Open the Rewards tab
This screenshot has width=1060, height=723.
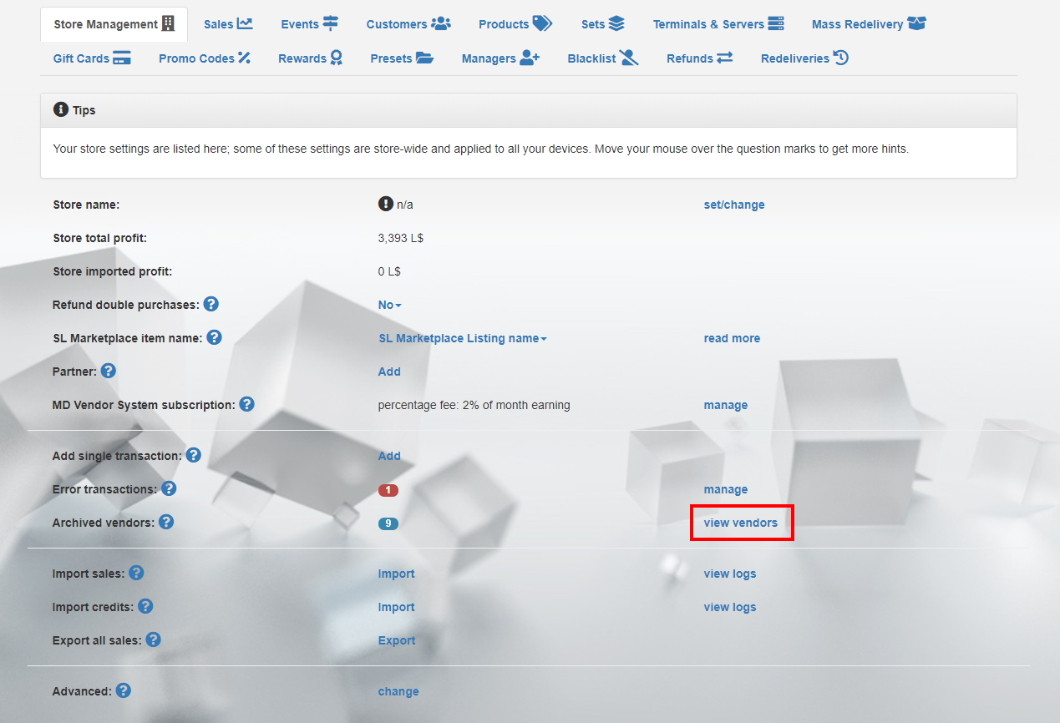(311, 58)
